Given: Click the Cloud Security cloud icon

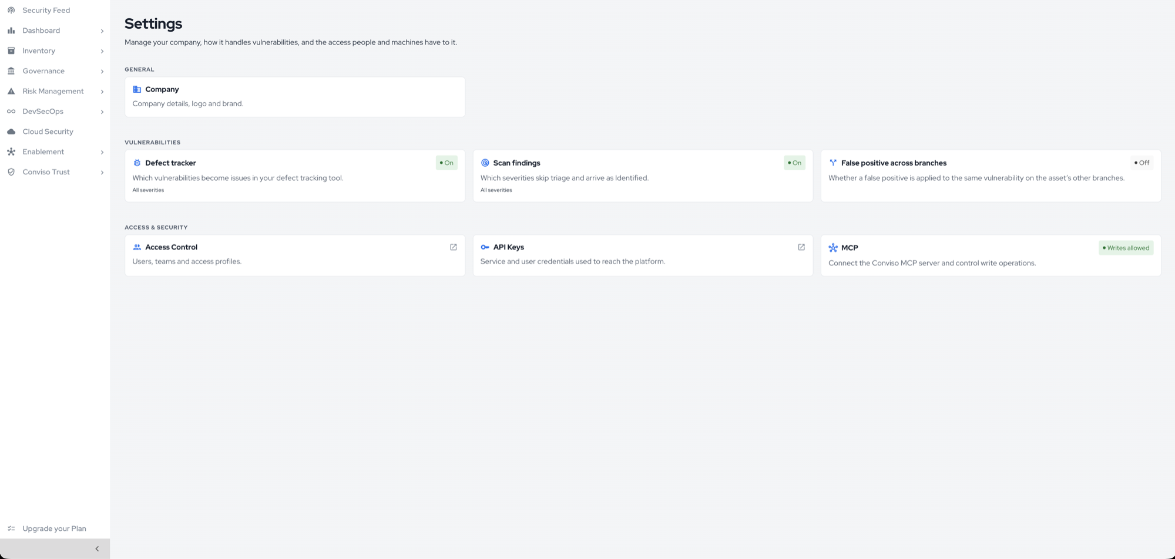Looking at the screenshot, I should click(11, 132).
